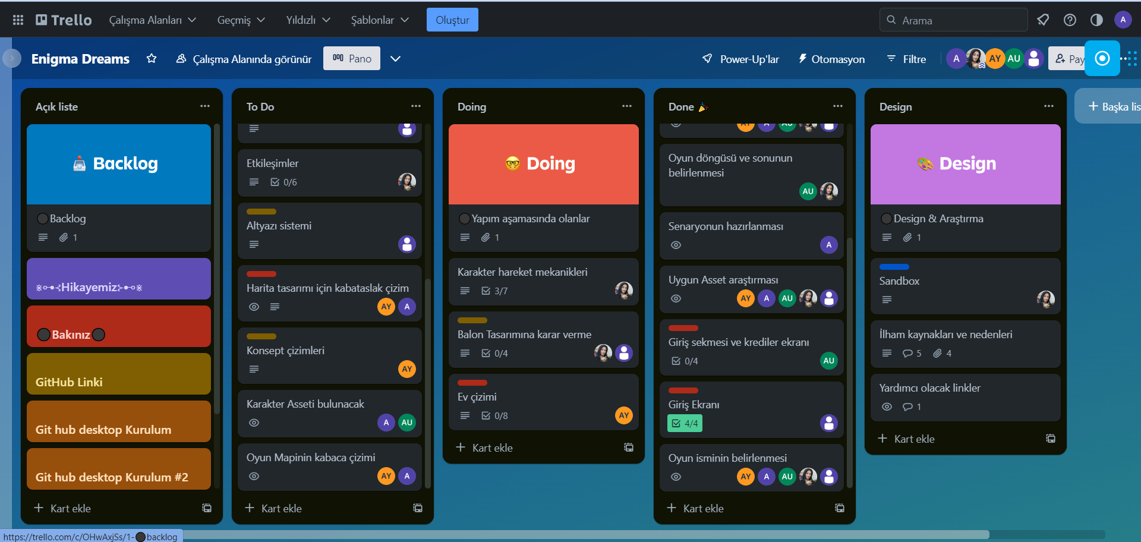1141x542 pixels.
Task: Click the Trello logo
Action: coord(63,19)
